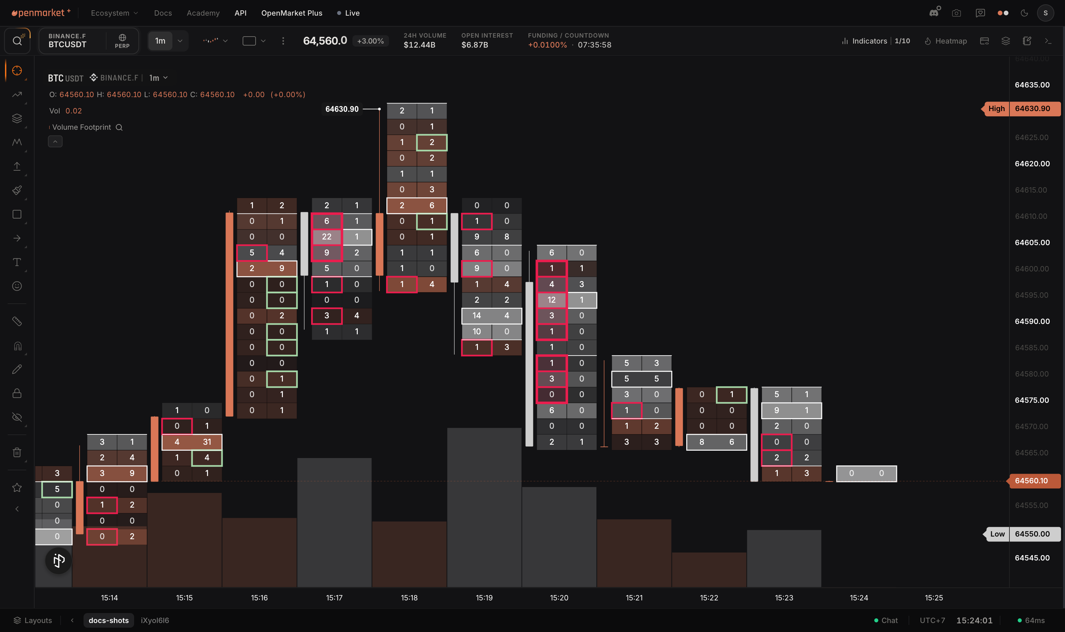
Task: Click the trash delete drawings icon
Action: [17, 452]
